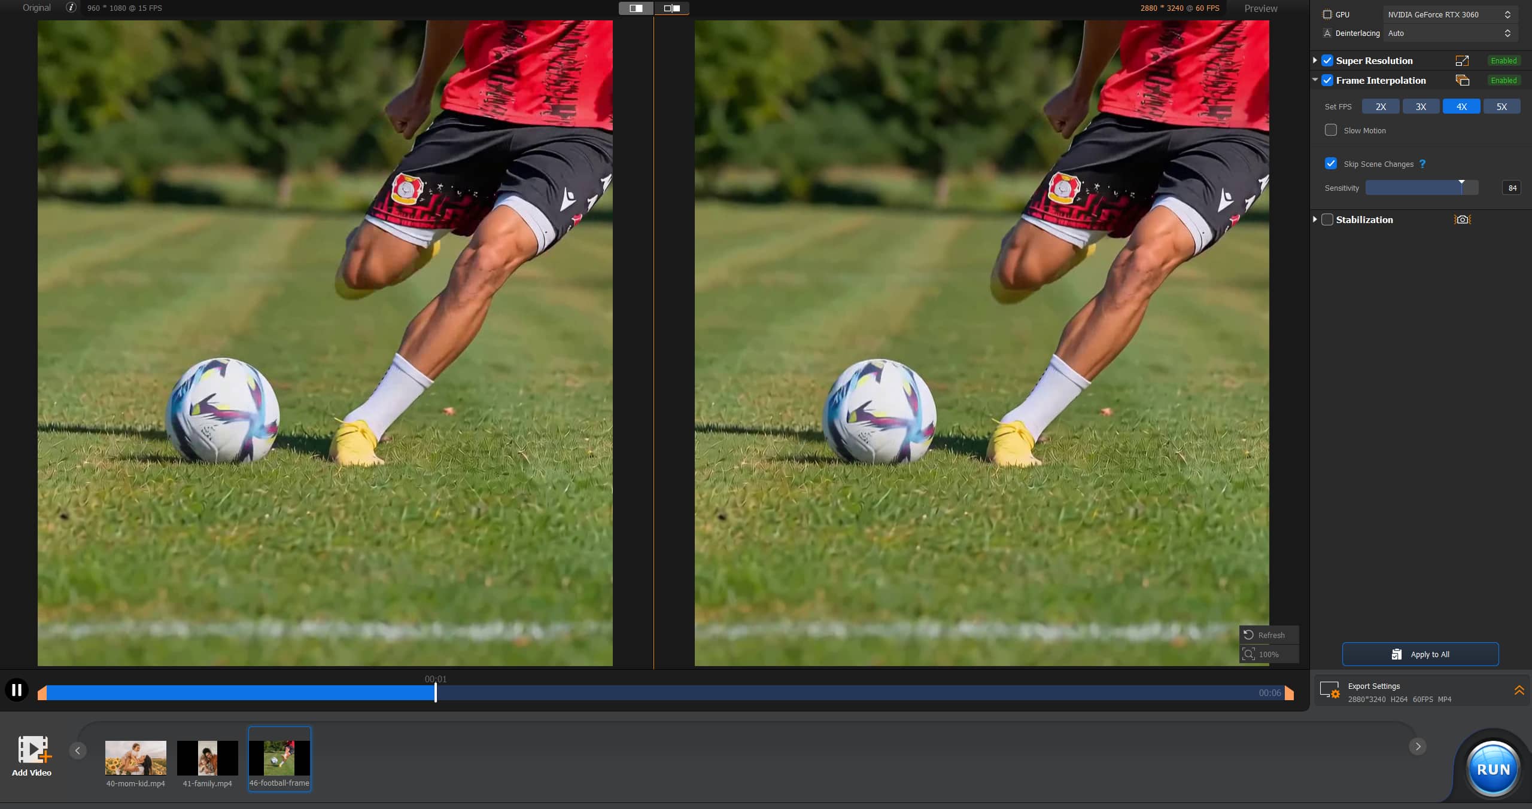Pause the video playback
Image resolution: width=1532 pixels, height=809 pixels.
point(17,690)
